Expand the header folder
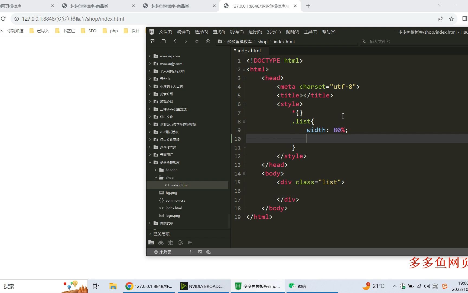The image size is (468, 293). [x=155, y=170]
